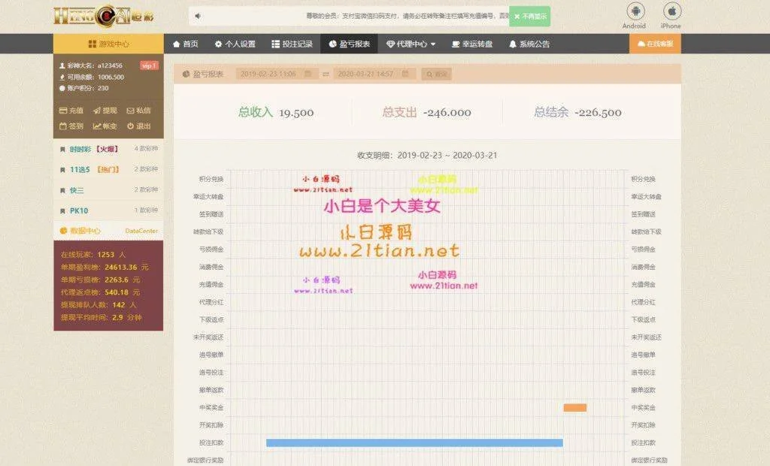
Task: Open 私信 private messages
Action: 138,110
